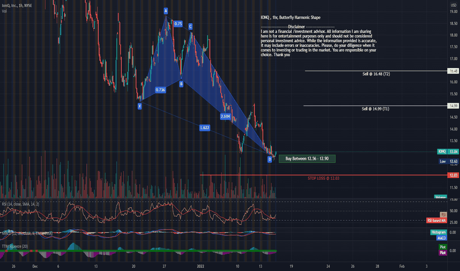Viewport: 460px width, 271px height.
Task: Click the RSI based MA scale tag
Action: click(436, 220)
